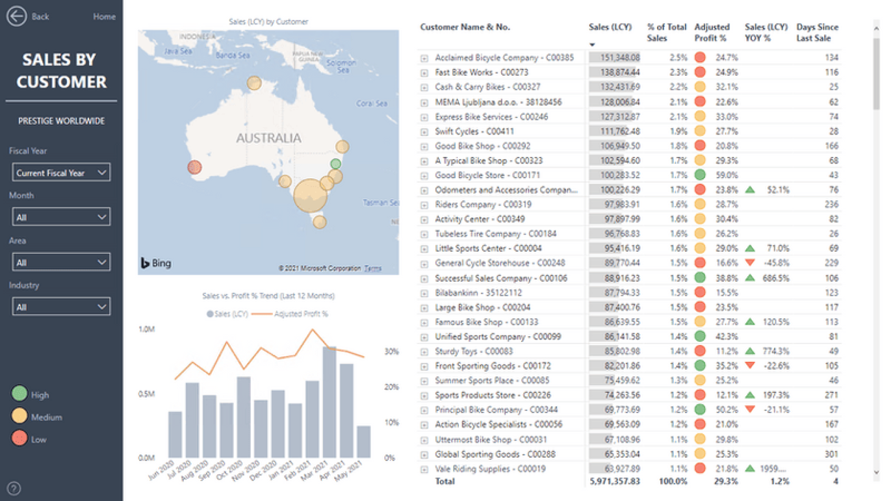891x501 pixels.
Task: Expand the Fast Bike Works row
Action: pyautogui.click(x=424, y=73)
